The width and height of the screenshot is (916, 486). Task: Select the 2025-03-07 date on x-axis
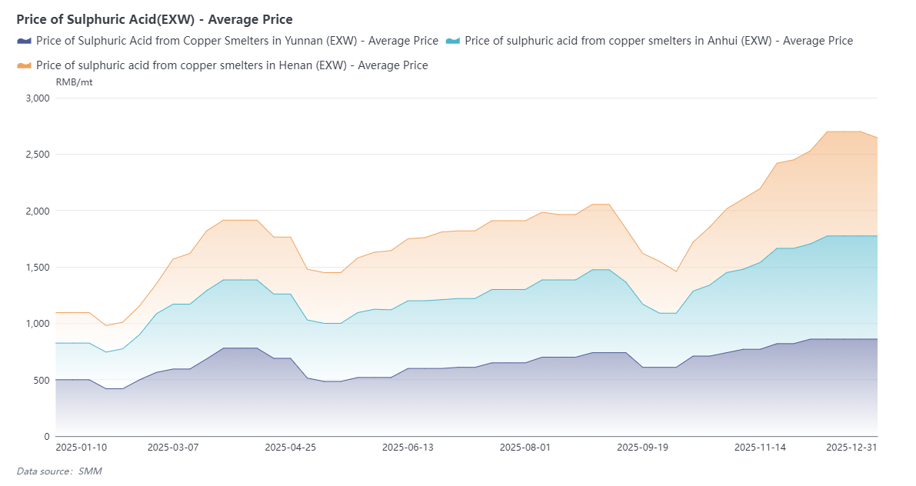click(173, 447)
